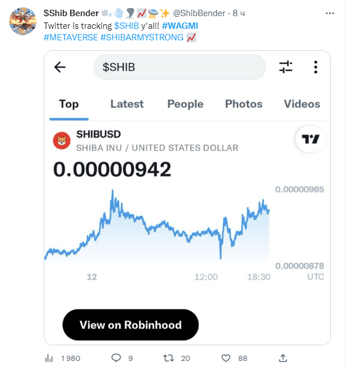Viewport: 347px width, 369px height.
Task: Reply to the tweet via comment icon
Action: [116, 358]
